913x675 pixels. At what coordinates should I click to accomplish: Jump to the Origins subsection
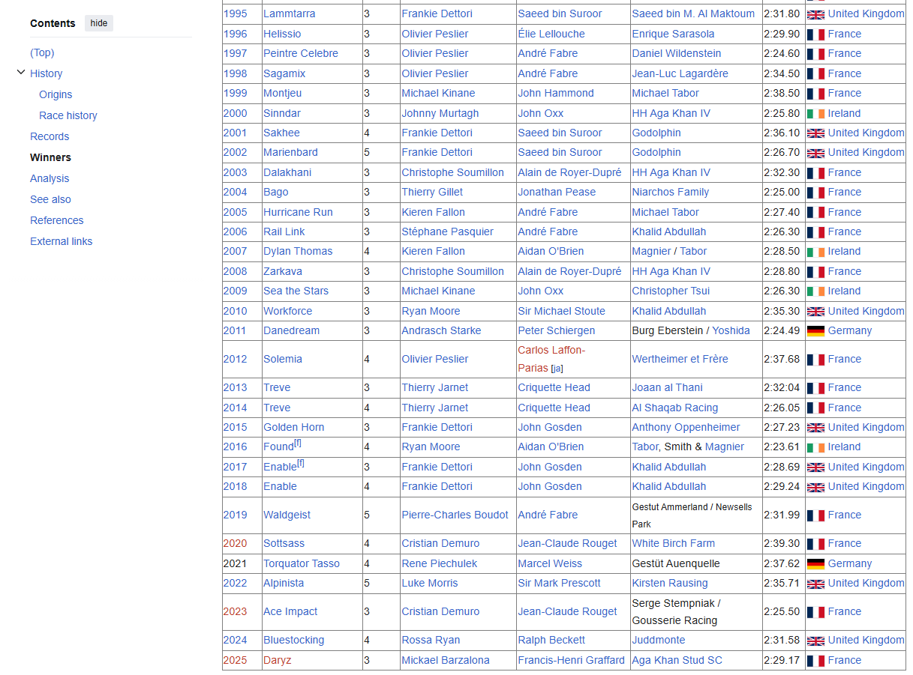[56, 94]
